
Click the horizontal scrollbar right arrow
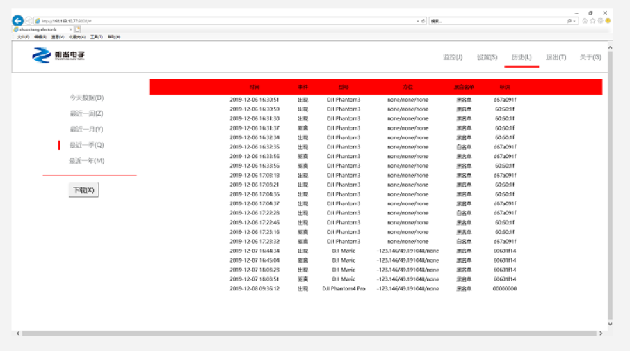point(601,334)
